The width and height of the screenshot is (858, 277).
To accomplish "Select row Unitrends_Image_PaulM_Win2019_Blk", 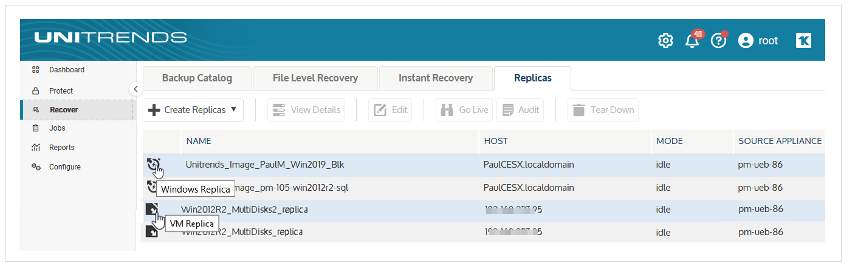I will tap(483, 165).
